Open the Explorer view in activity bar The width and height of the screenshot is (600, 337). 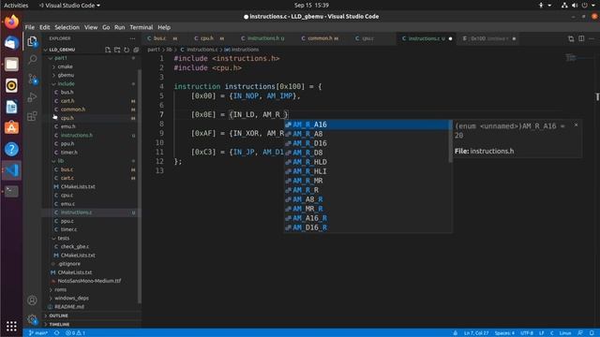[33, 41]
